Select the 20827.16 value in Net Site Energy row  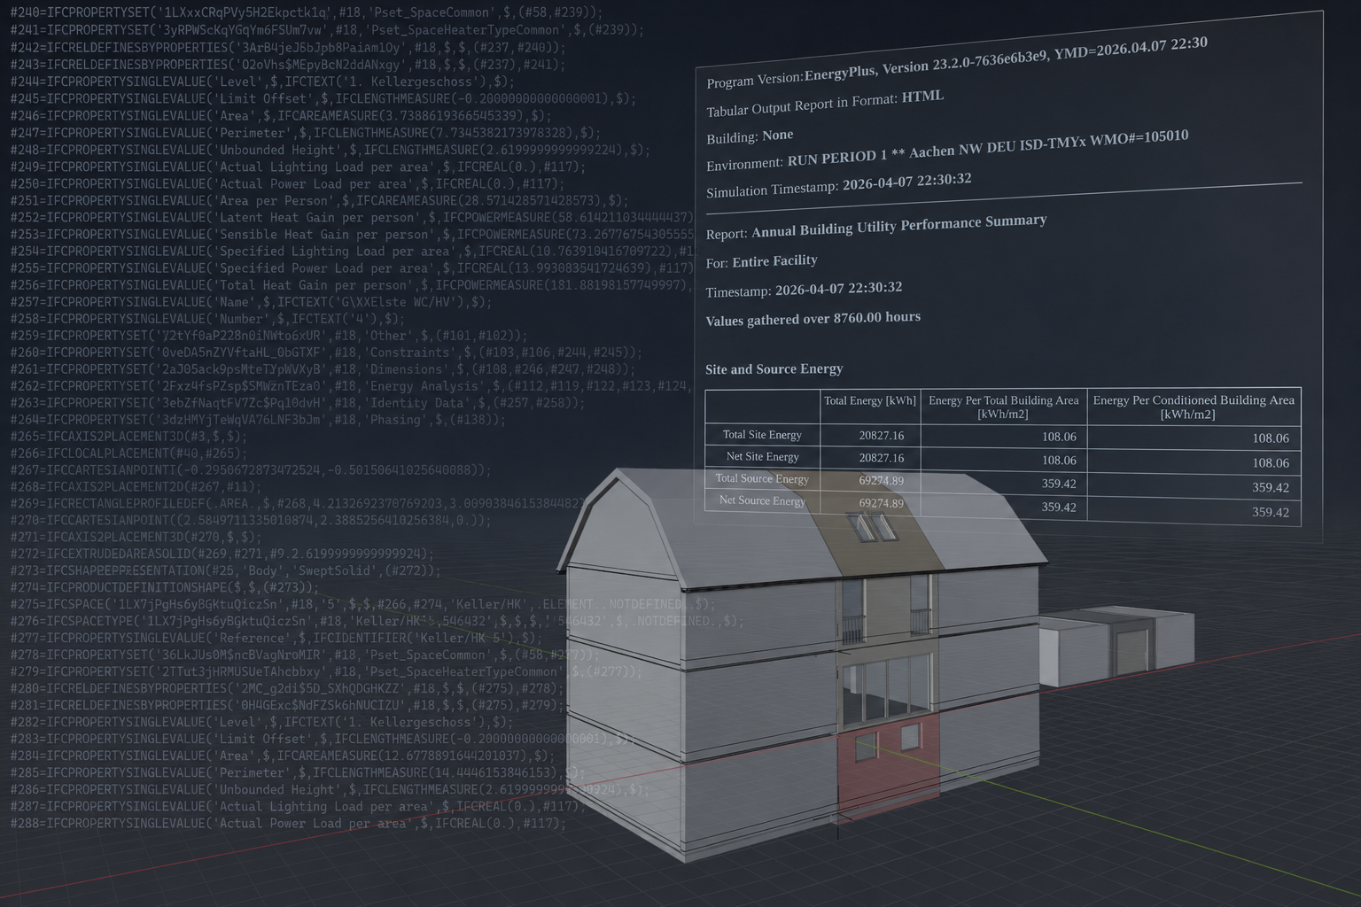(882, 458)
